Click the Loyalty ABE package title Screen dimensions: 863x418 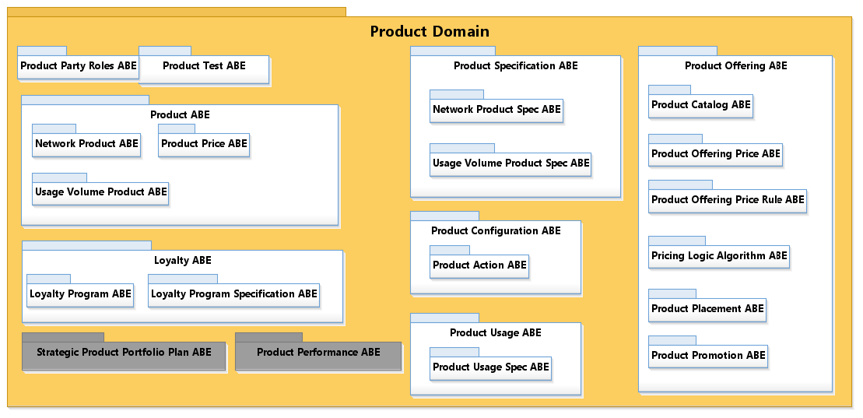pyautogui.click(x=183, y=261)
